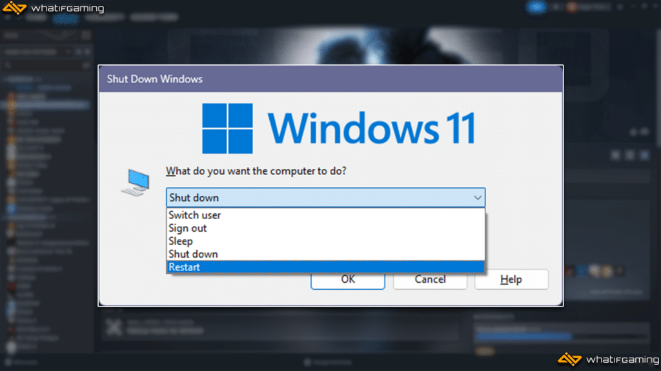Click Cancel to dismiss the dialog
This screenshot has height=371, width=661.
coord(430,280)
